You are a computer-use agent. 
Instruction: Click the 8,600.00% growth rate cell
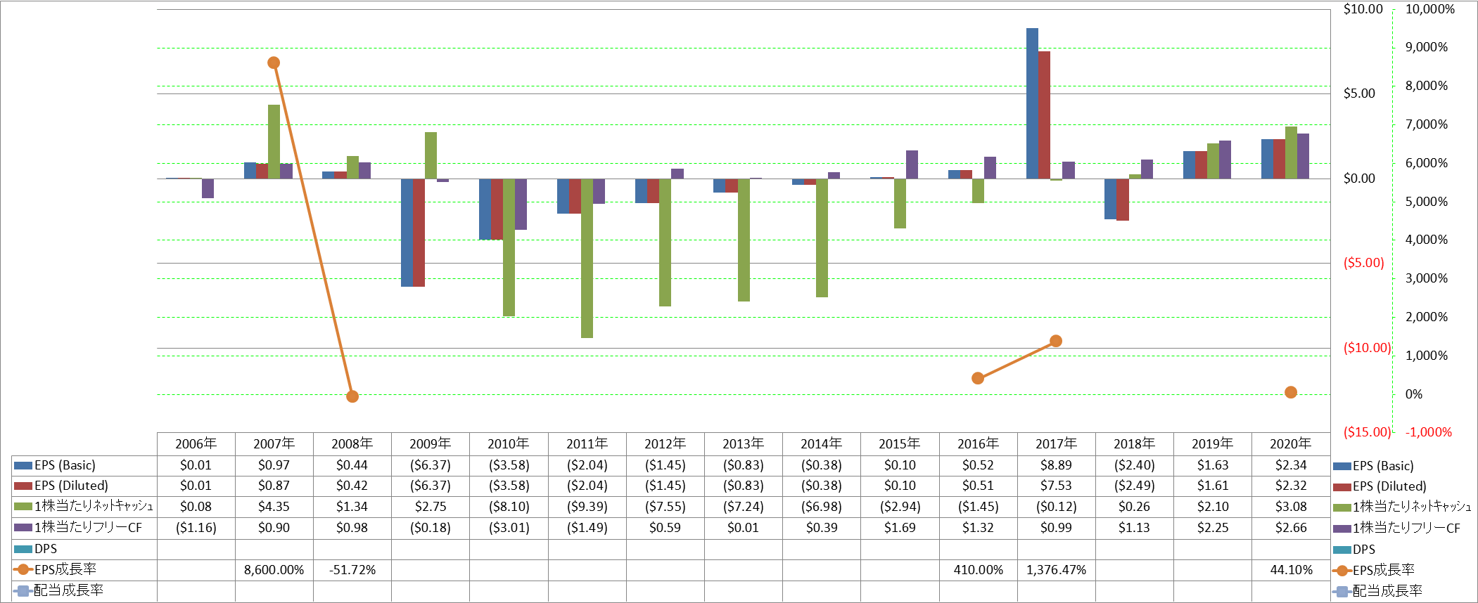coord(274,569)
